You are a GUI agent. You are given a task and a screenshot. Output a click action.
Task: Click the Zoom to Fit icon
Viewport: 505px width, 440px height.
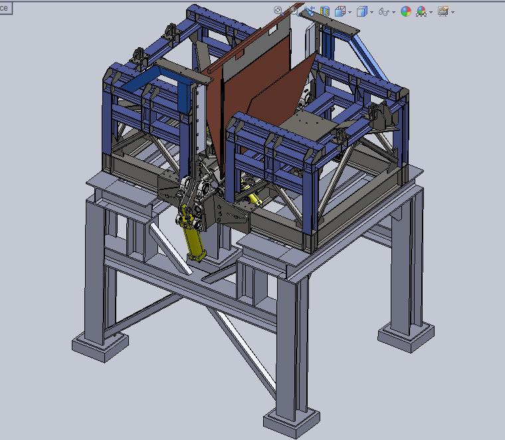(x=278, y=11)
